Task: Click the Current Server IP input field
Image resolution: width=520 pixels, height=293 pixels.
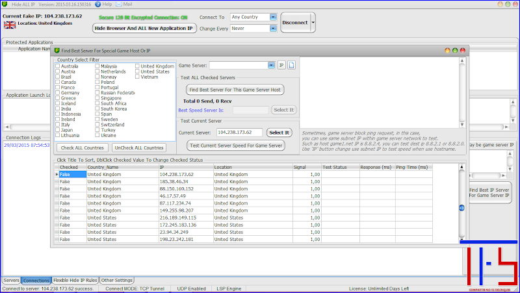Action: coord(239,133)
